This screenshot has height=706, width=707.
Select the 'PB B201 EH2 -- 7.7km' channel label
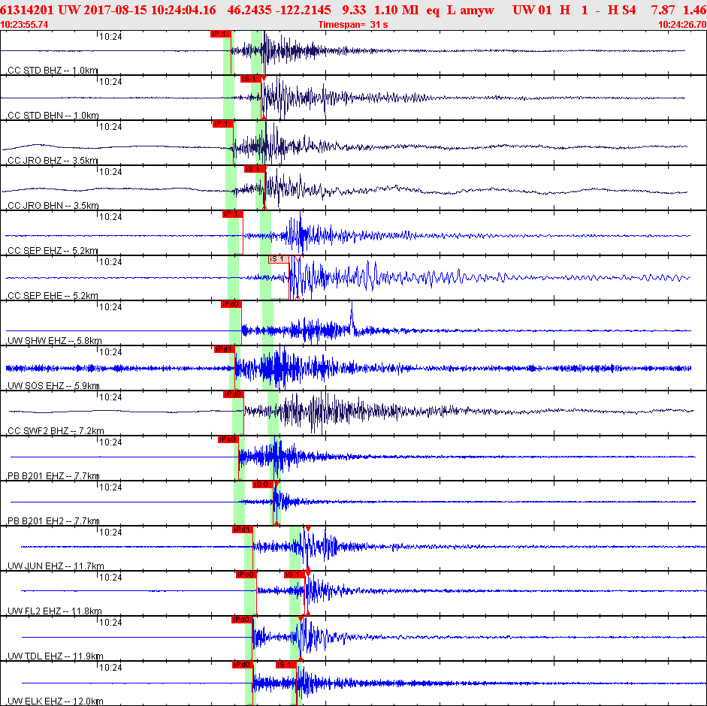point(53,521)
